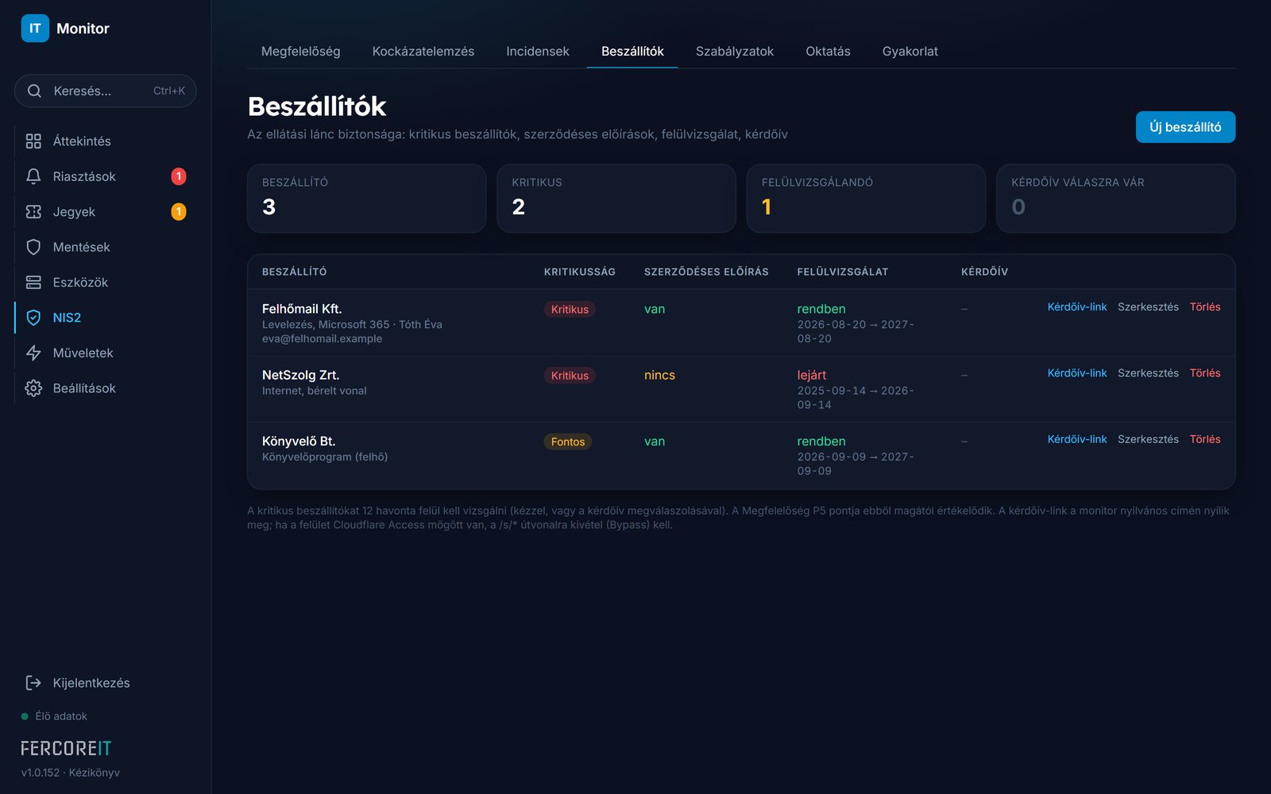
Task: Click the Fontos badge of Könyvelő Bt.
Action: pos(568,442)
